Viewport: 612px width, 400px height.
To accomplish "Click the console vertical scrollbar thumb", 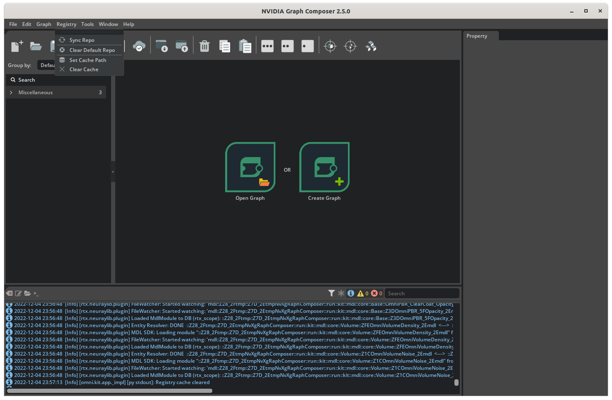I will coord(456,382).
